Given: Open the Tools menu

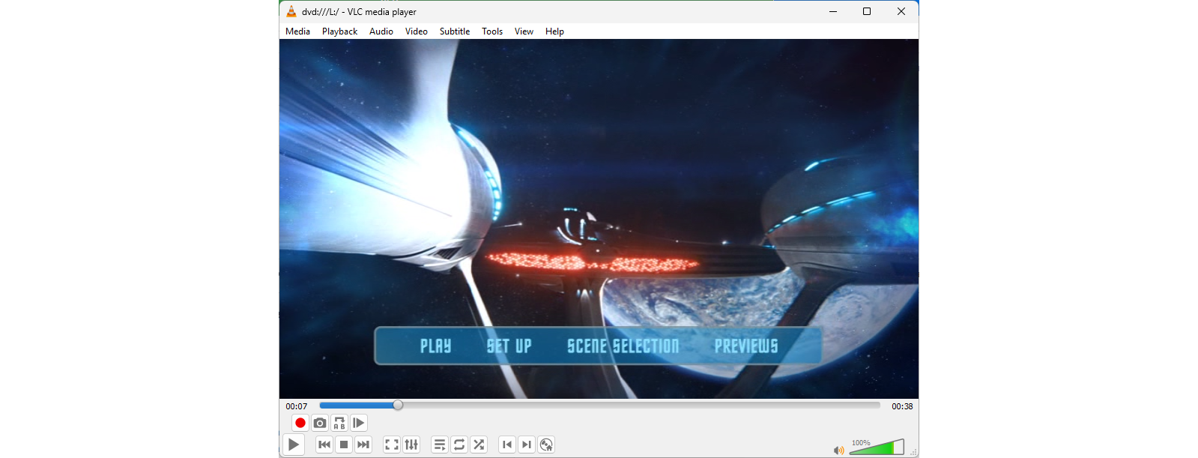Looking at the screenshot, I should point(492,31).
